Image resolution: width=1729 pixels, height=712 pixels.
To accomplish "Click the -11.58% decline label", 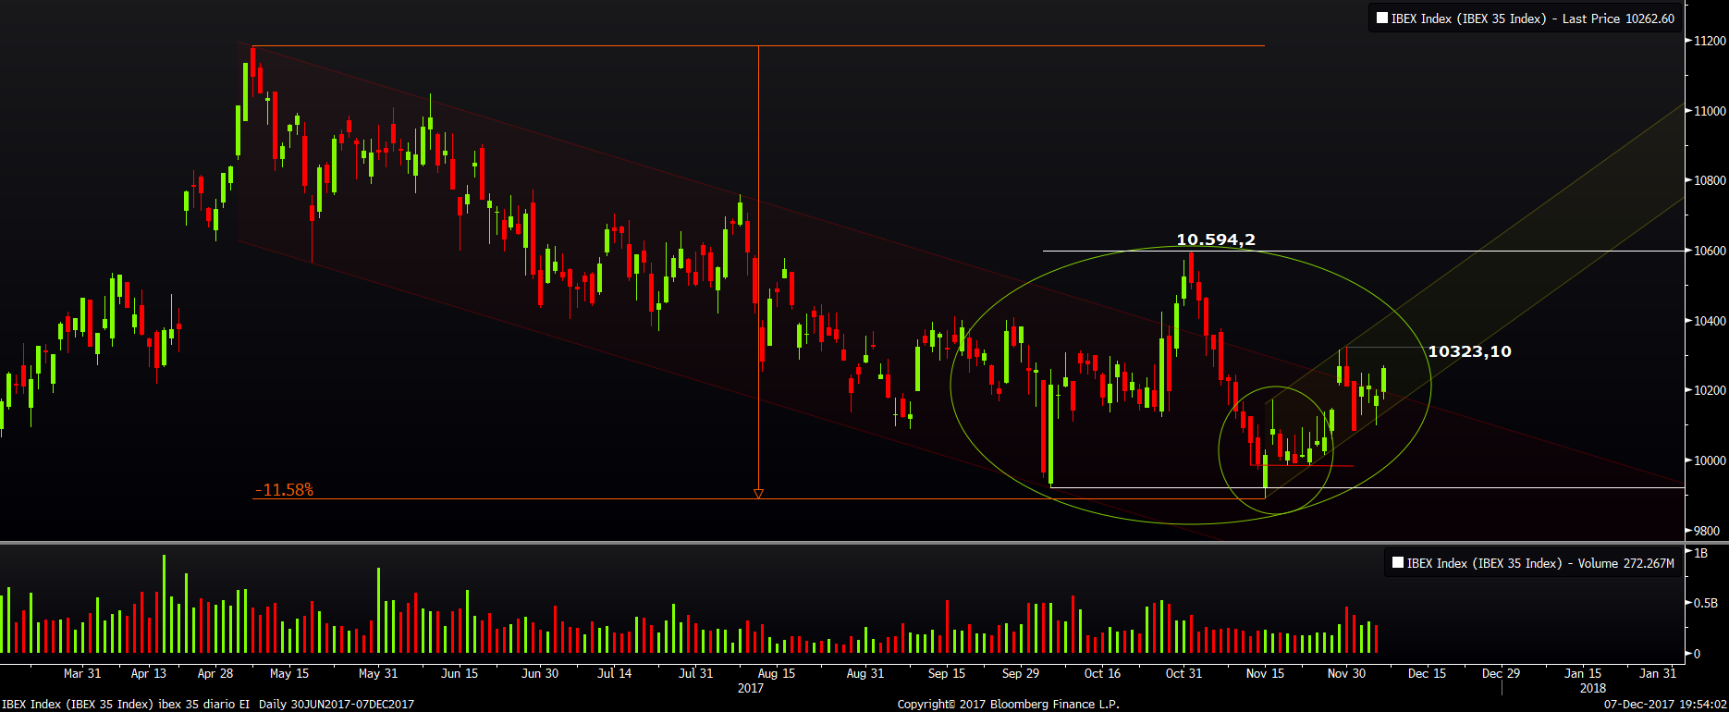I will click(285, 489).
